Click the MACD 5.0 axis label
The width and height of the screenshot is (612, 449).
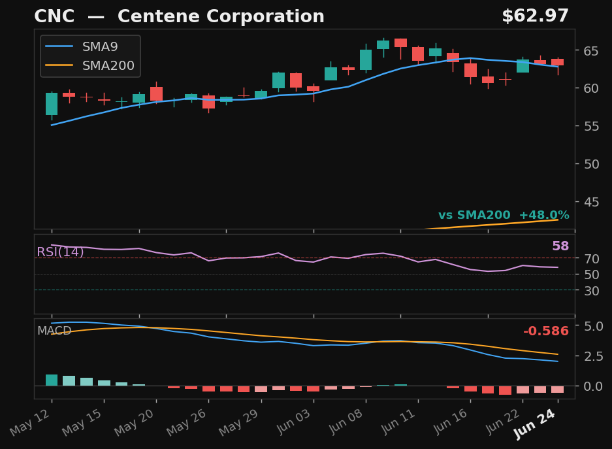(593, 326)
